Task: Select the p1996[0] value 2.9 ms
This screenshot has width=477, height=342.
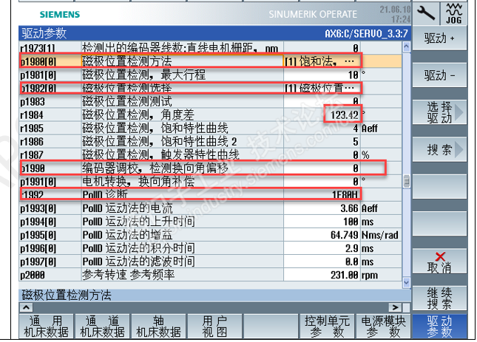Action: click(322, 248)
